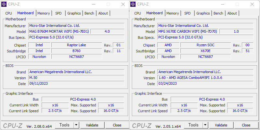
Task: Click version text Ver. 2.05.1.x64
Action: click(168, 126)
